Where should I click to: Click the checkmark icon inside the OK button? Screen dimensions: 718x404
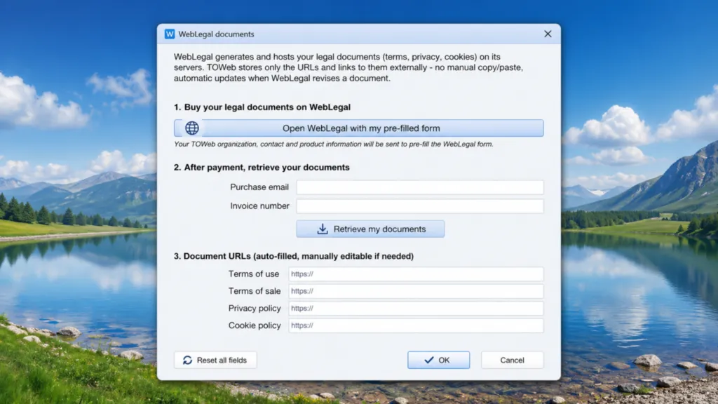428,359
